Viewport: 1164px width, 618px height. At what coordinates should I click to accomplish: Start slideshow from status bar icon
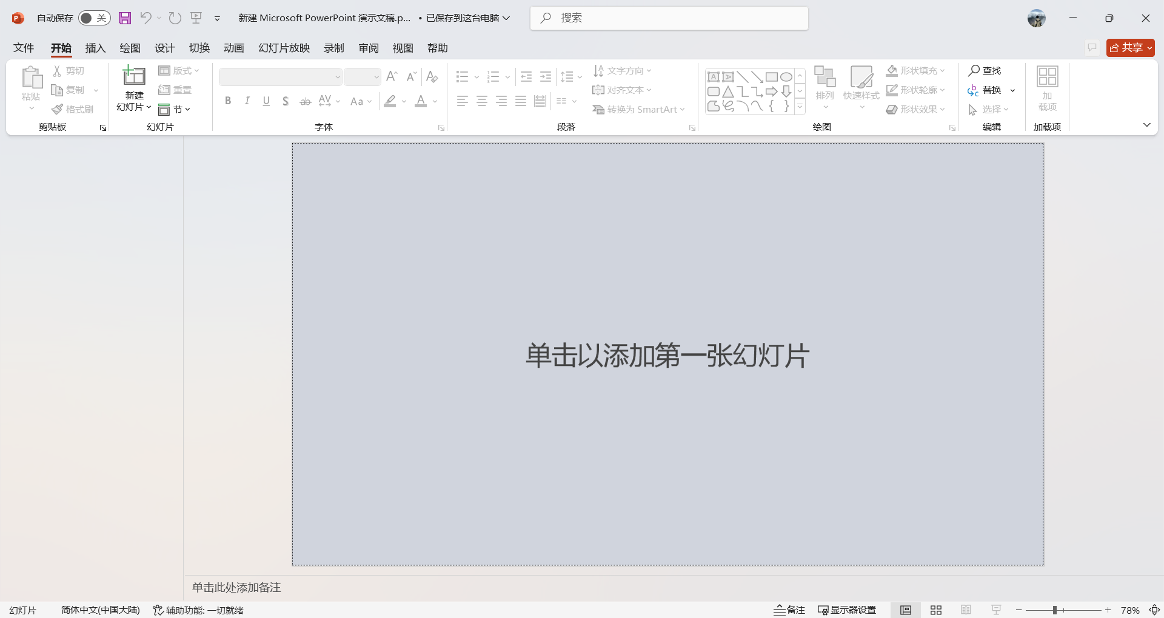[x=996, y=610]
